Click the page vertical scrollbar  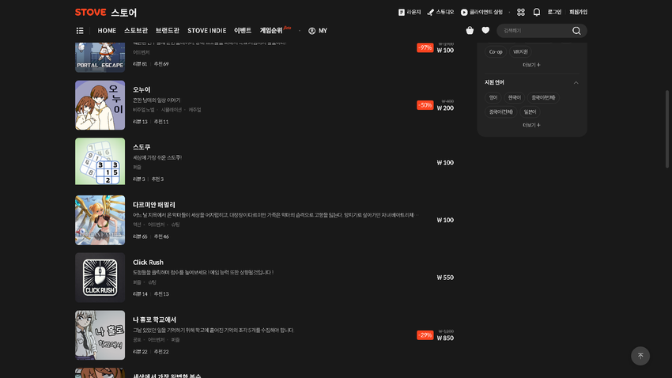(x=666, y=129)
